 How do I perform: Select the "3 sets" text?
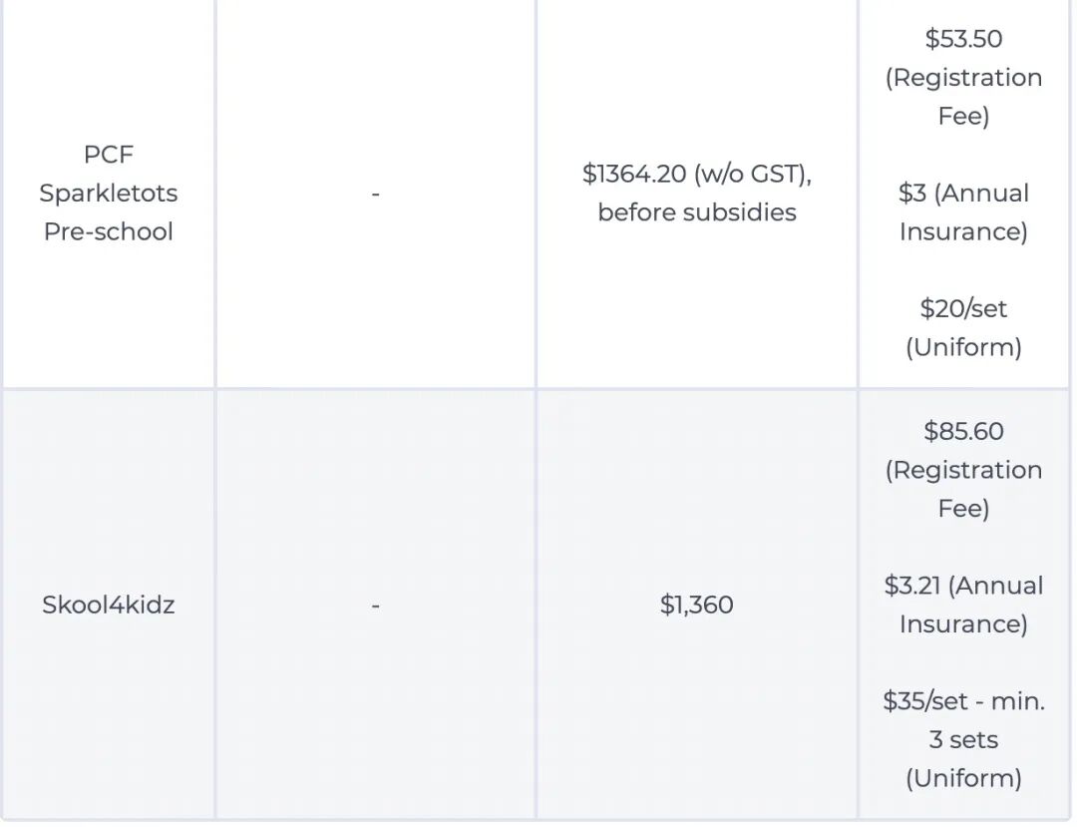963,740
